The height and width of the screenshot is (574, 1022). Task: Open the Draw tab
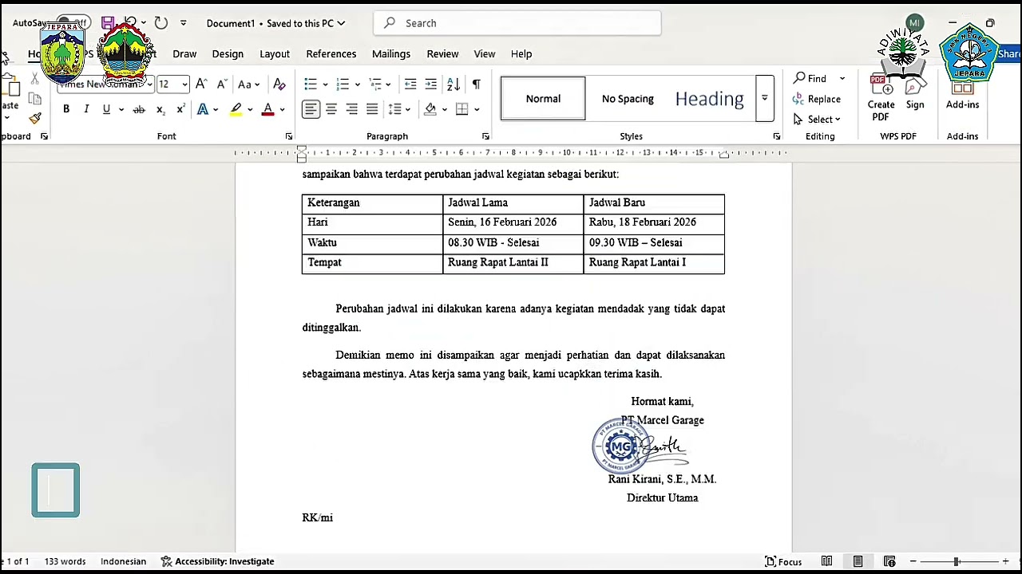184,54
